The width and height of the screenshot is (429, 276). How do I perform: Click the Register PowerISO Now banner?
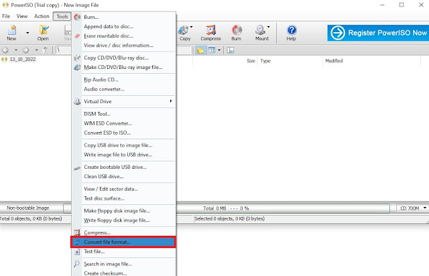378,33
